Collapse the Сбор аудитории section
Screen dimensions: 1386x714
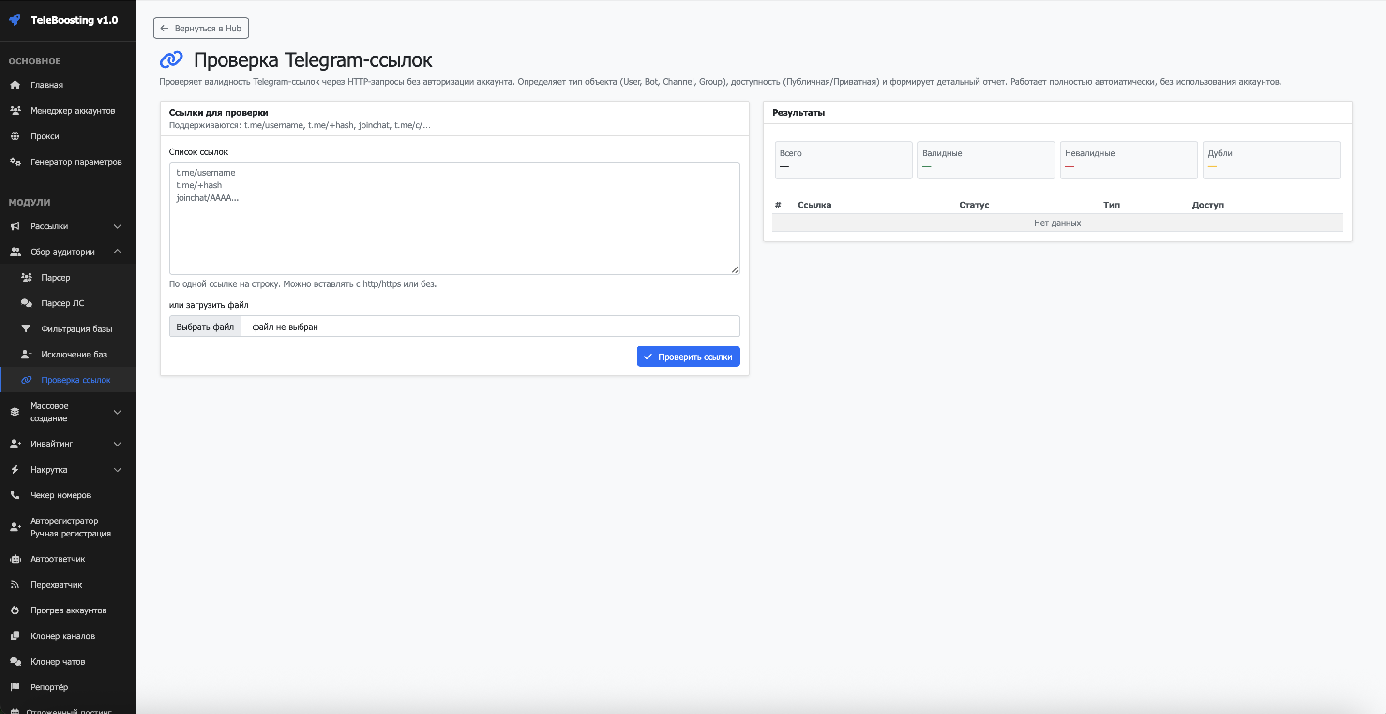pos(117,252)
